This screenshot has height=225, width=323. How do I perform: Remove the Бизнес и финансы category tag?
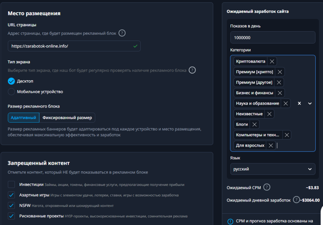pyautogui.click(x=279, y=93)
